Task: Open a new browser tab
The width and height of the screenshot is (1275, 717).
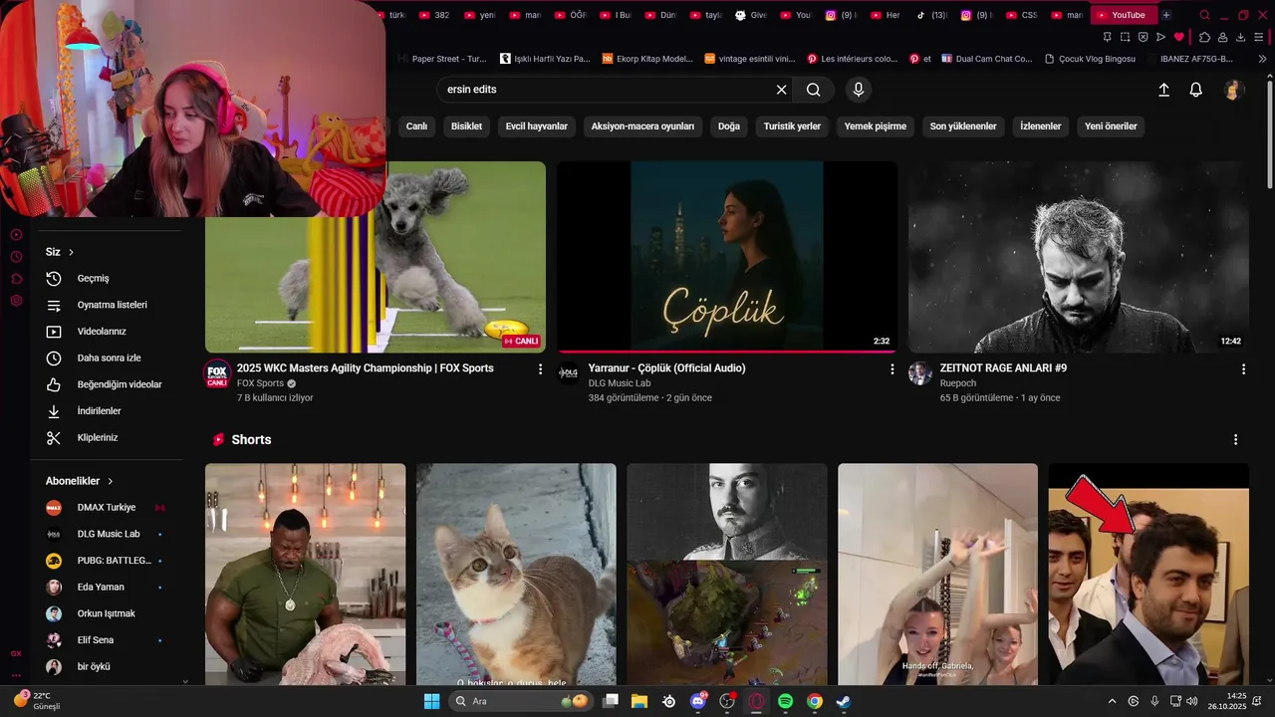Action: point(1166,15)
